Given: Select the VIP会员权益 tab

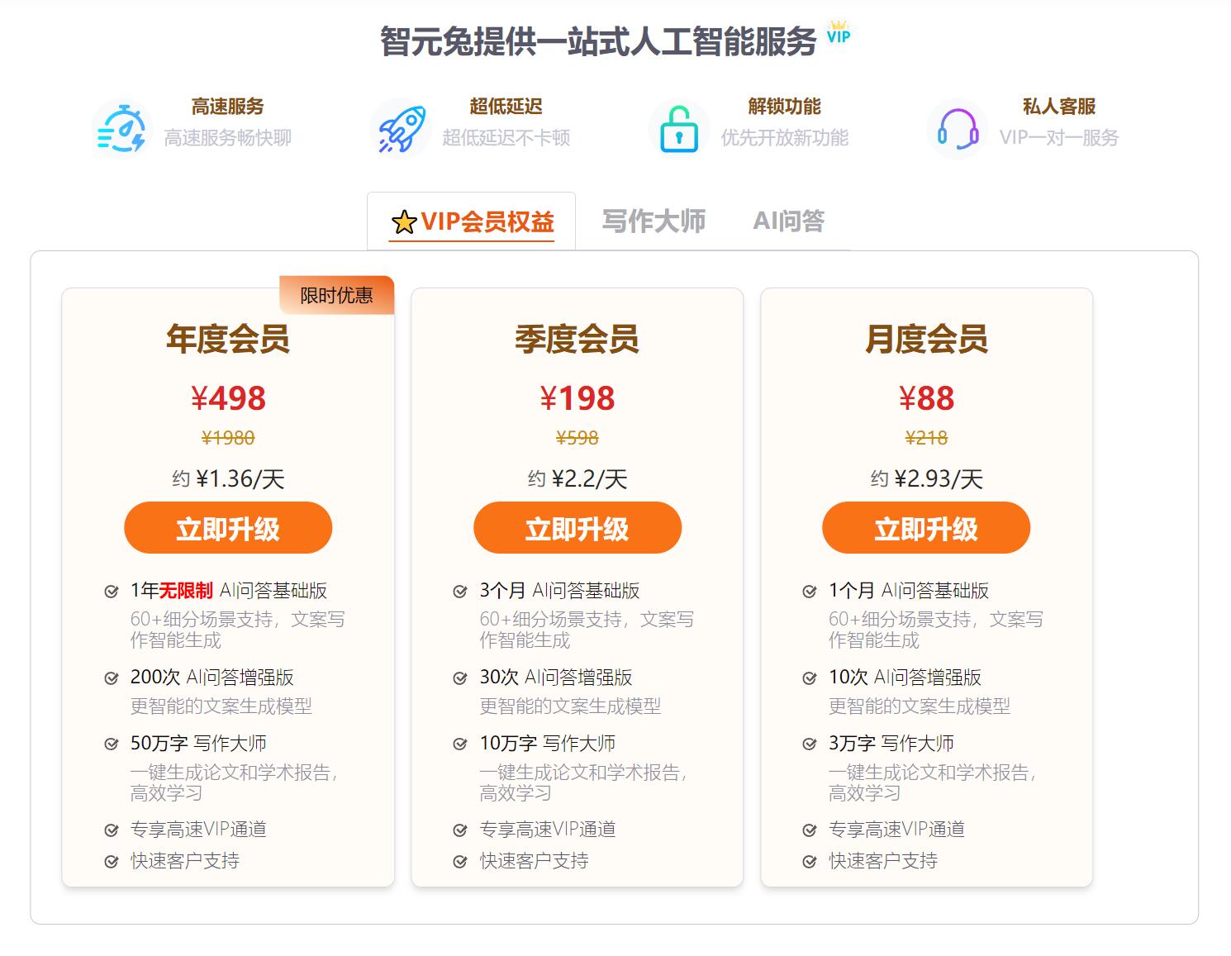Looking at the screenshot, I should (x=472, y=221).
